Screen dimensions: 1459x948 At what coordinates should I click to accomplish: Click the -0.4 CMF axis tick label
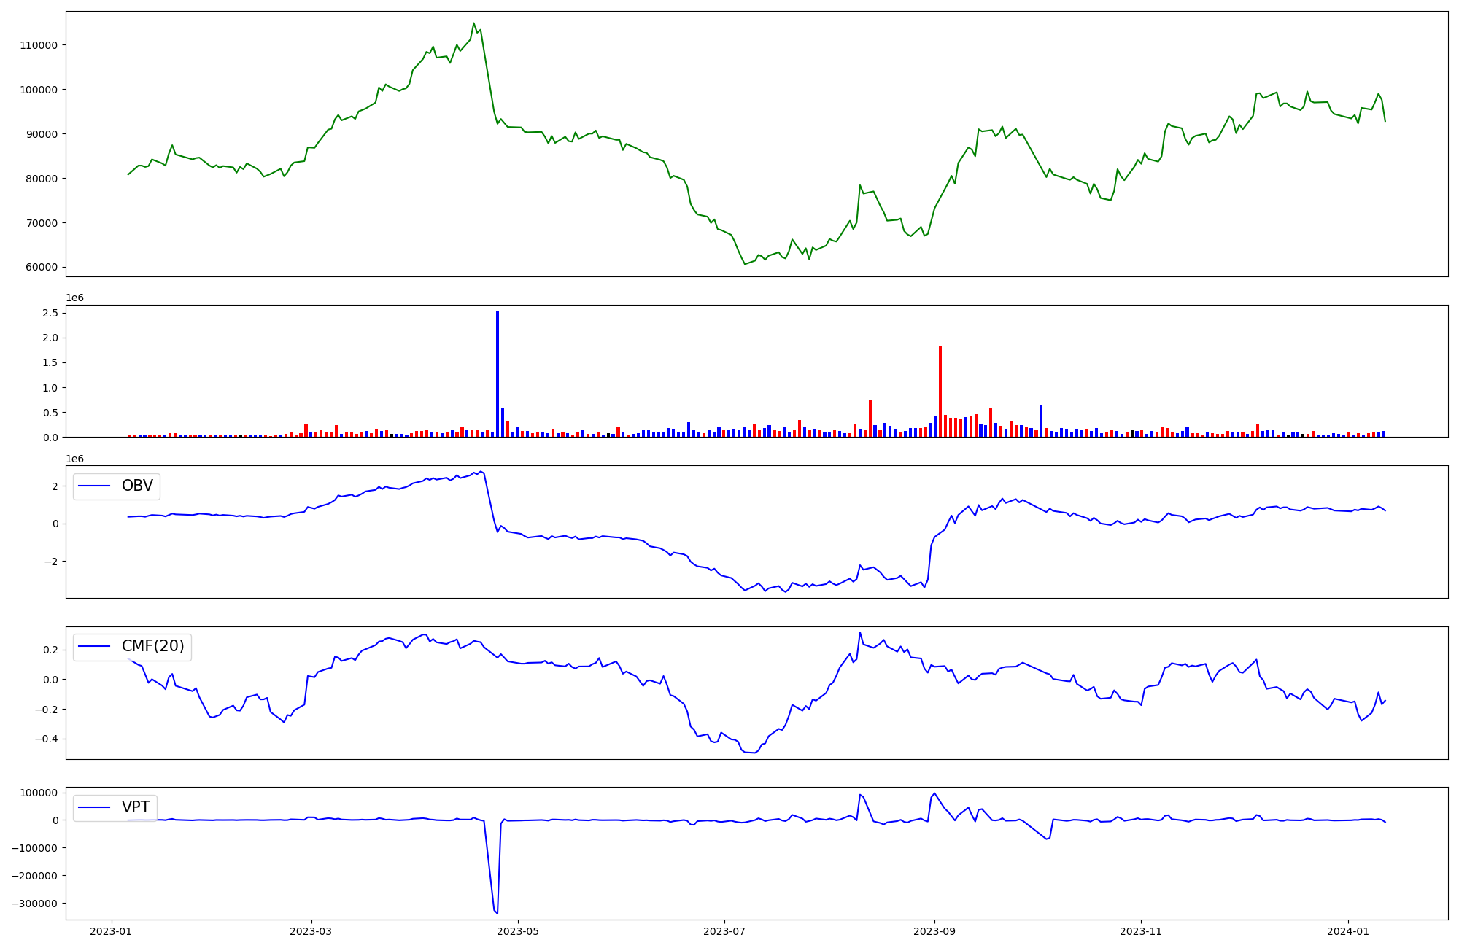(47, 739)
